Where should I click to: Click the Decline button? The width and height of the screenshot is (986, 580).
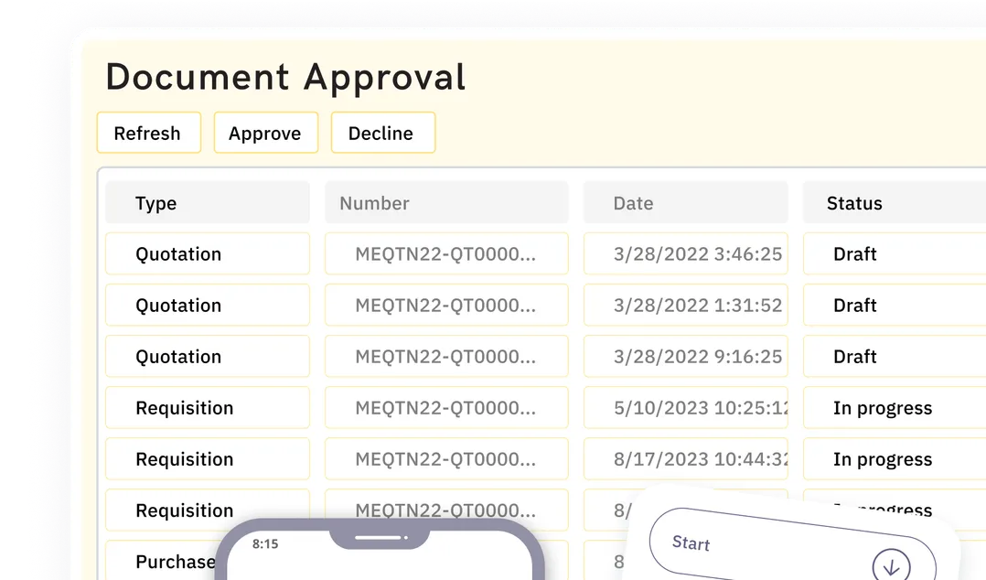coord(383,133)
